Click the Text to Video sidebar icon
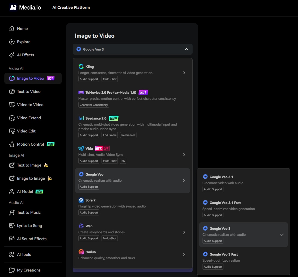 click(12, 92)
